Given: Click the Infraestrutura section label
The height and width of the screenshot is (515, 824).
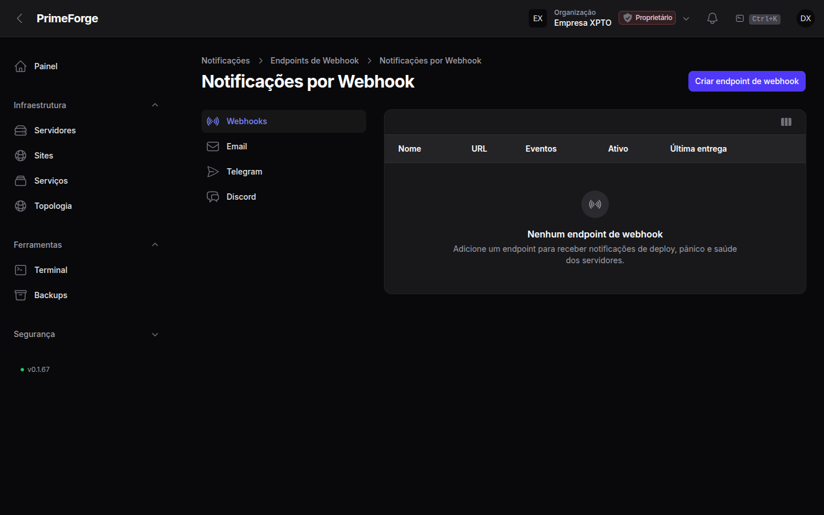Looking at the screenshot, I should (40, 105).
